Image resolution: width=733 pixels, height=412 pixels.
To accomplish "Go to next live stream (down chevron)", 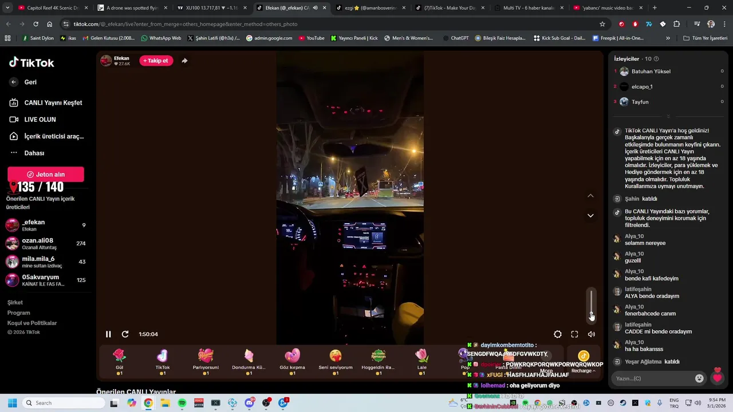I will [x=590, y=216].
